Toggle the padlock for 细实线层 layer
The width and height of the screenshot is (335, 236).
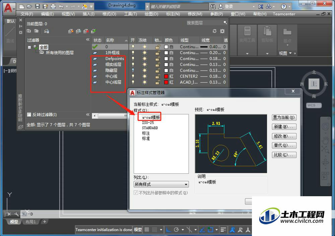tap(158, 65)
